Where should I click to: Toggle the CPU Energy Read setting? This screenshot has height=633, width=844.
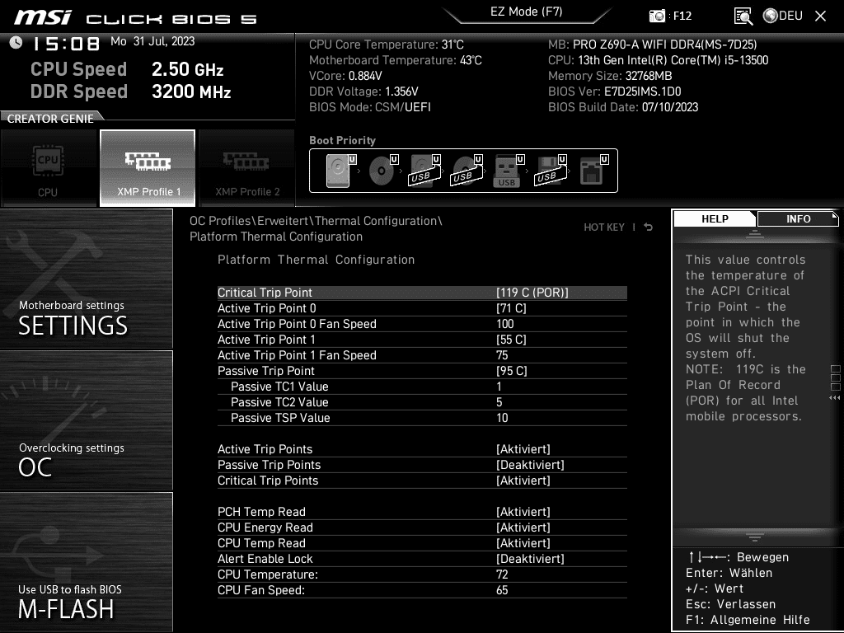pyautogui.click(x=422, y=527)
